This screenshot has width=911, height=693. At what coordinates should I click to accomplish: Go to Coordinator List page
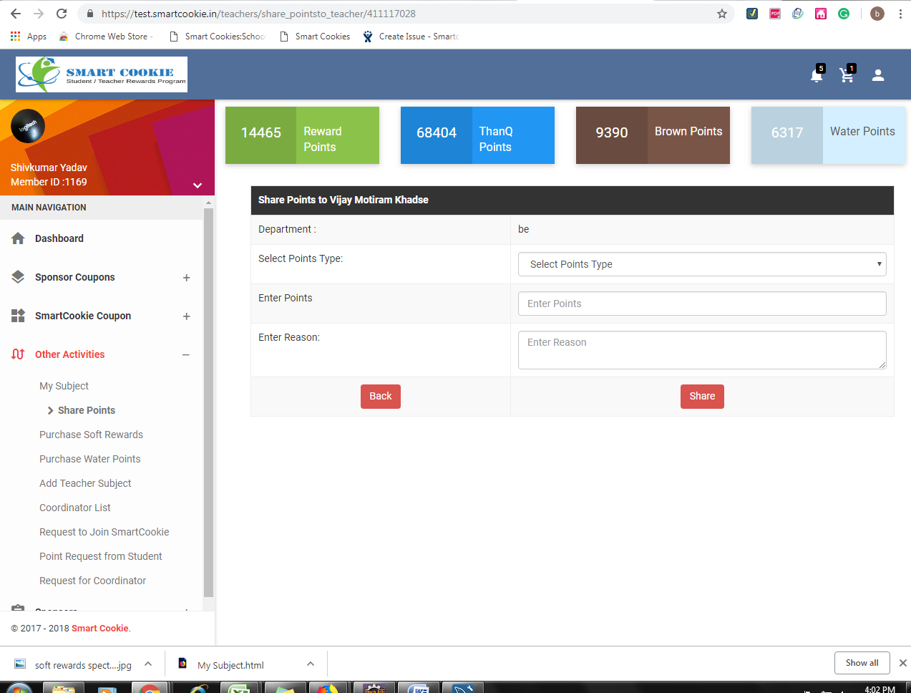(x=75, y=508)
